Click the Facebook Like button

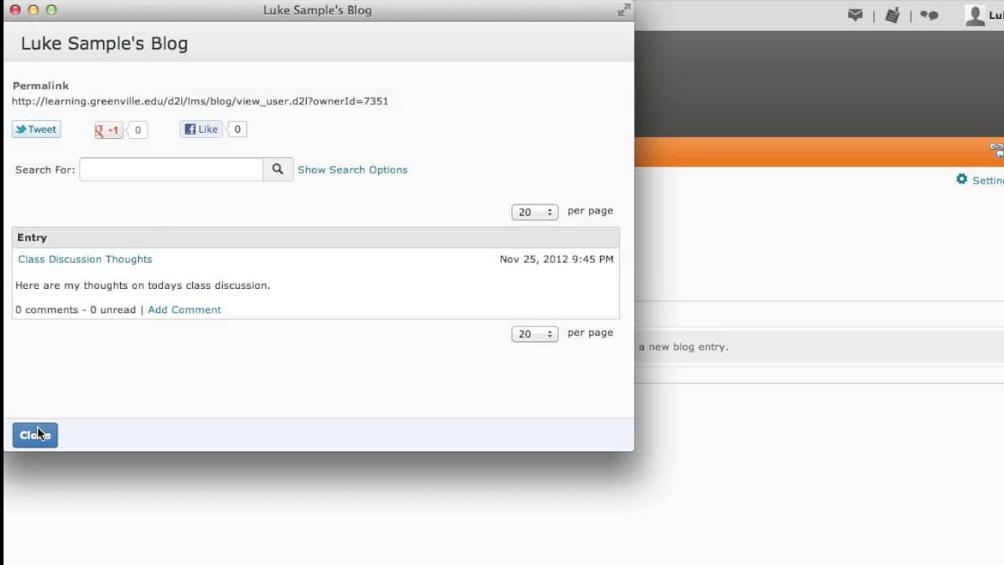click(x=202, y=129)
